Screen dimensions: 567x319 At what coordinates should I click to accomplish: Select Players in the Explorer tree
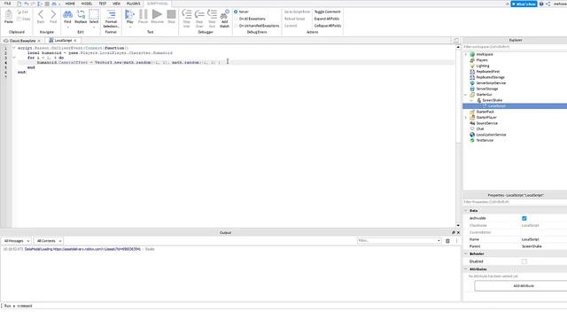482,60
